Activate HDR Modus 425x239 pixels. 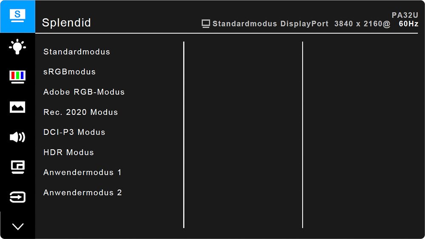coord(68,152)
